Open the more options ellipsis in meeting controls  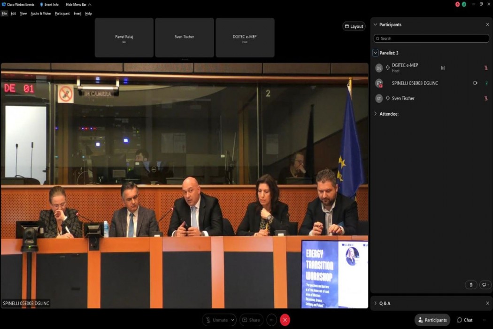271,320
